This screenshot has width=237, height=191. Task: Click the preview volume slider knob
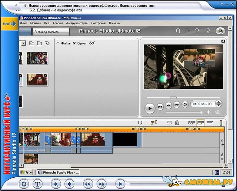[201, 112]
